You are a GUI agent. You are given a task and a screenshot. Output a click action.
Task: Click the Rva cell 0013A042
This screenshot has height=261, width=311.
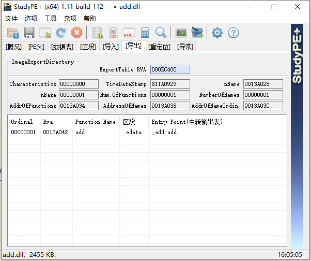[x=56, y=132]
